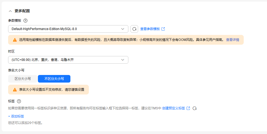Screen dimensions: 267x134
Task: Select the 区分大小写 option
Action: coord(23,79)
